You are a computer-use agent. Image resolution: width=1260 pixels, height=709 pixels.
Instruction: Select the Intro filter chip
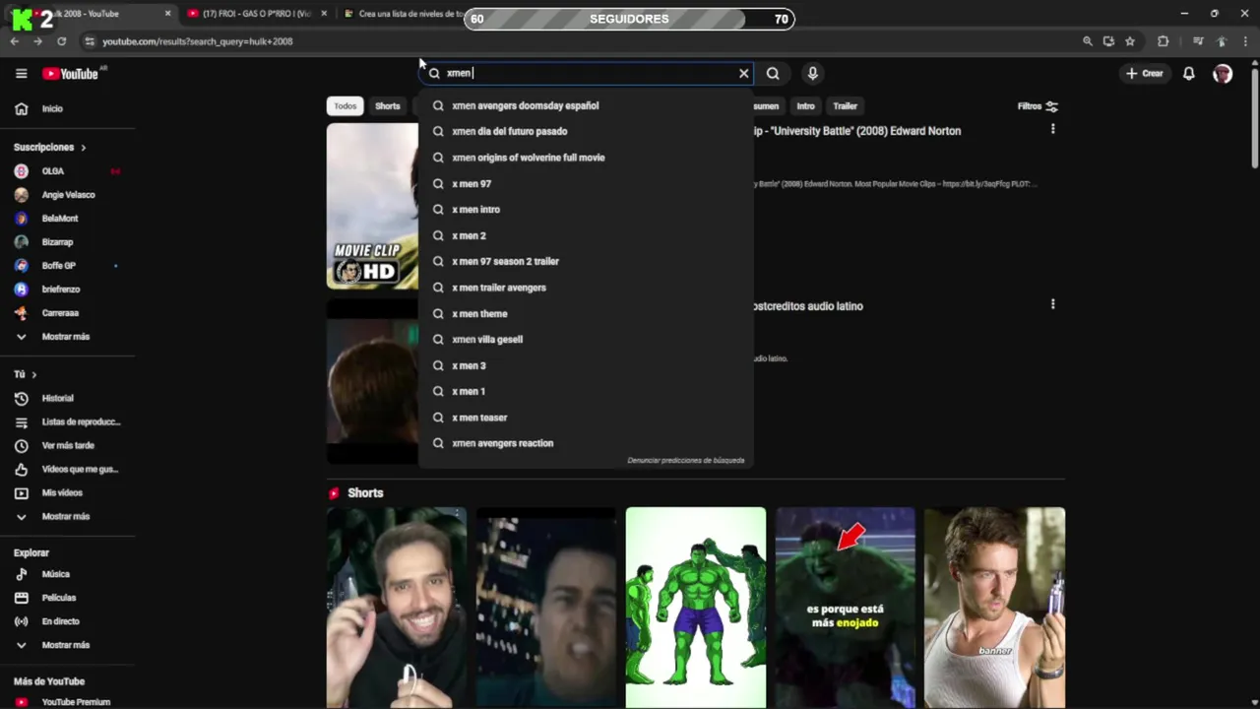click(805, 106)
